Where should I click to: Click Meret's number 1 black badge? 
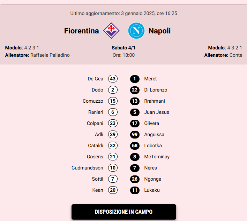(135, 79)
